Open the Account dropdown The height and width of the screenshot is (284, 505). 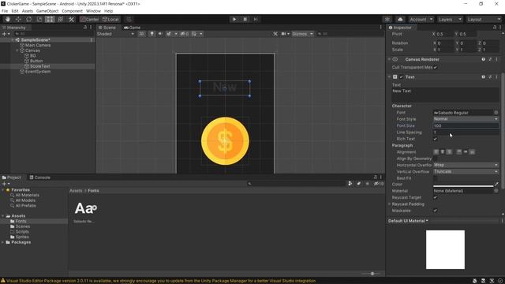pyautogui.click(x=421, y=19)
